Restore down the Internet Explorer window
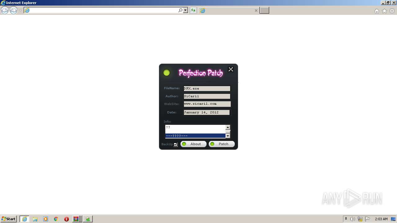 (x=388, y=3)
